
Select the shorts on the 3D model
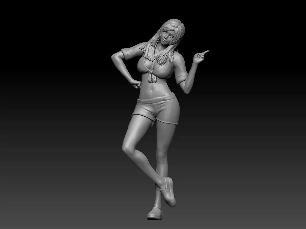[x=155, y=109]
